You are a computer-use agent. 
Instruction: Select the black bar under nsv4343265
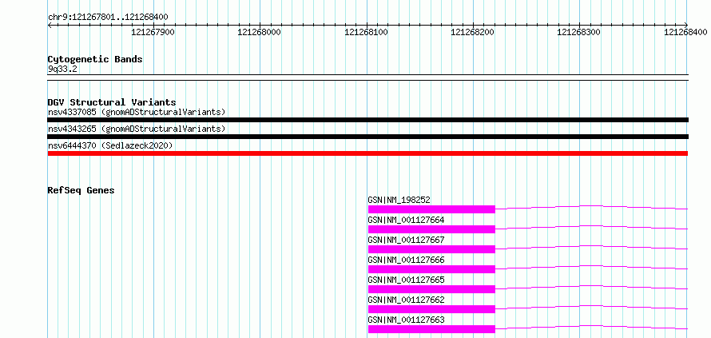[x=367, y=137]
